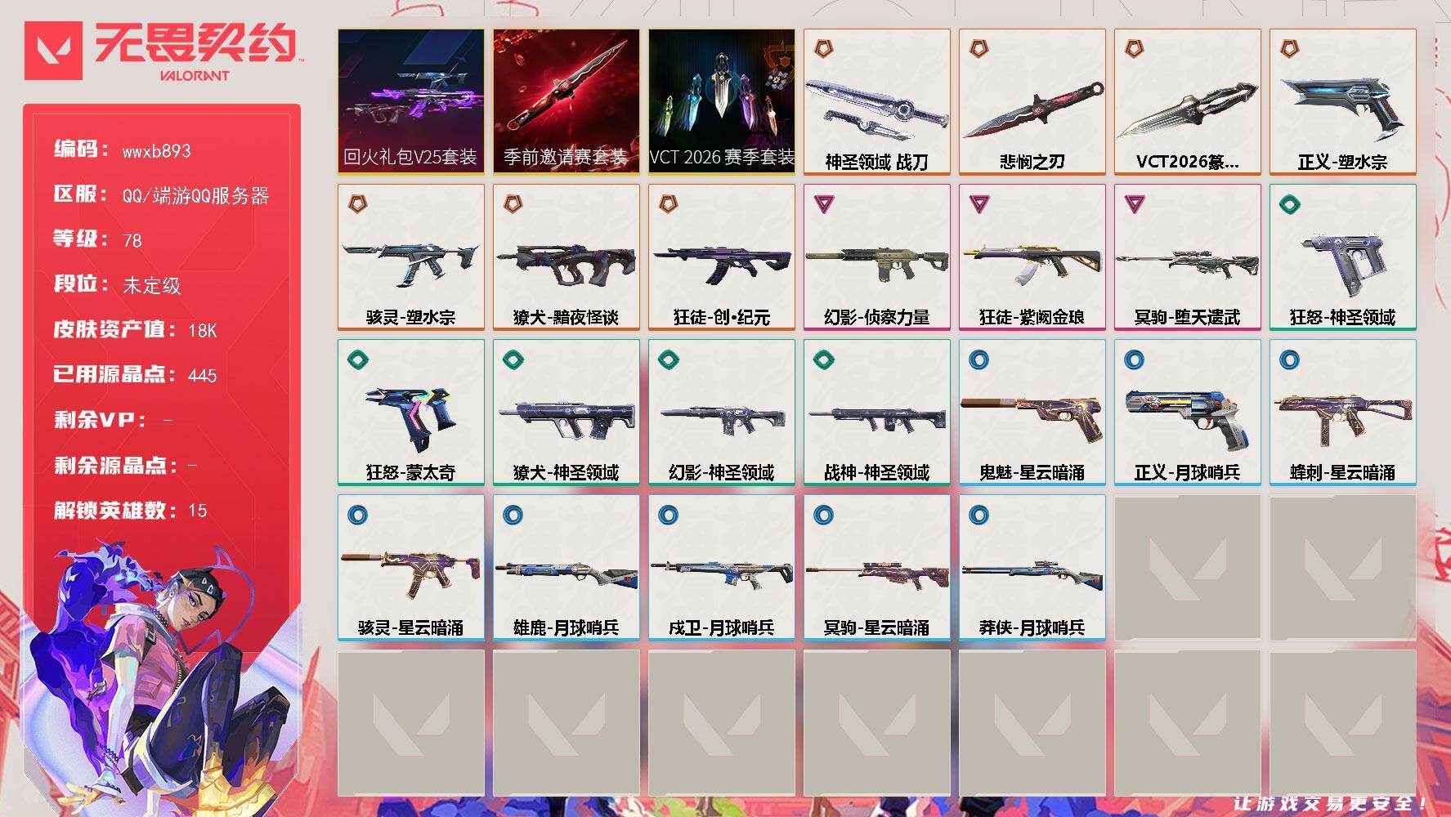Open the 回火礼包V25套装 bundle thumbnail
The height and width of the screenshot is (817, 1451).
(x=410, y=102)
